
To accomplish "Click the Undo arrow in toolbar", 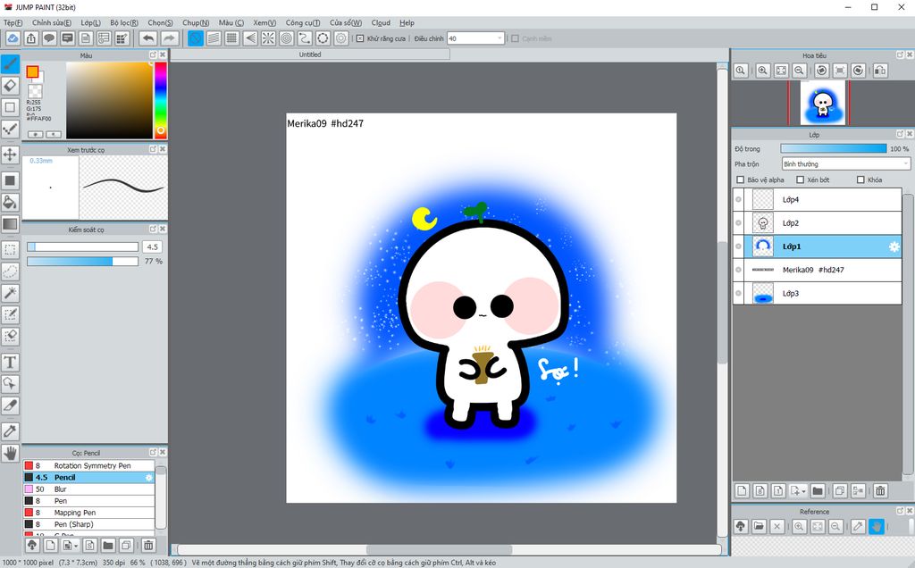I will point(149,38).
